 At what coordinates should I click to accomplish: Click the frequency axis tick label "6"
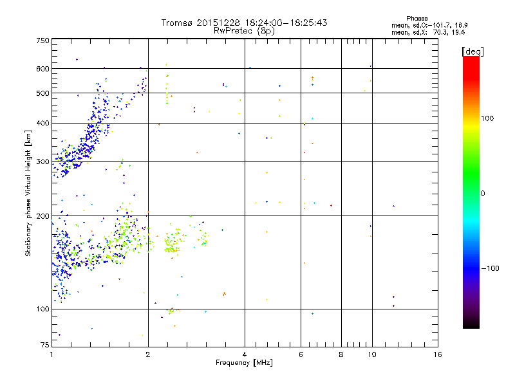[x=301, y=354]
